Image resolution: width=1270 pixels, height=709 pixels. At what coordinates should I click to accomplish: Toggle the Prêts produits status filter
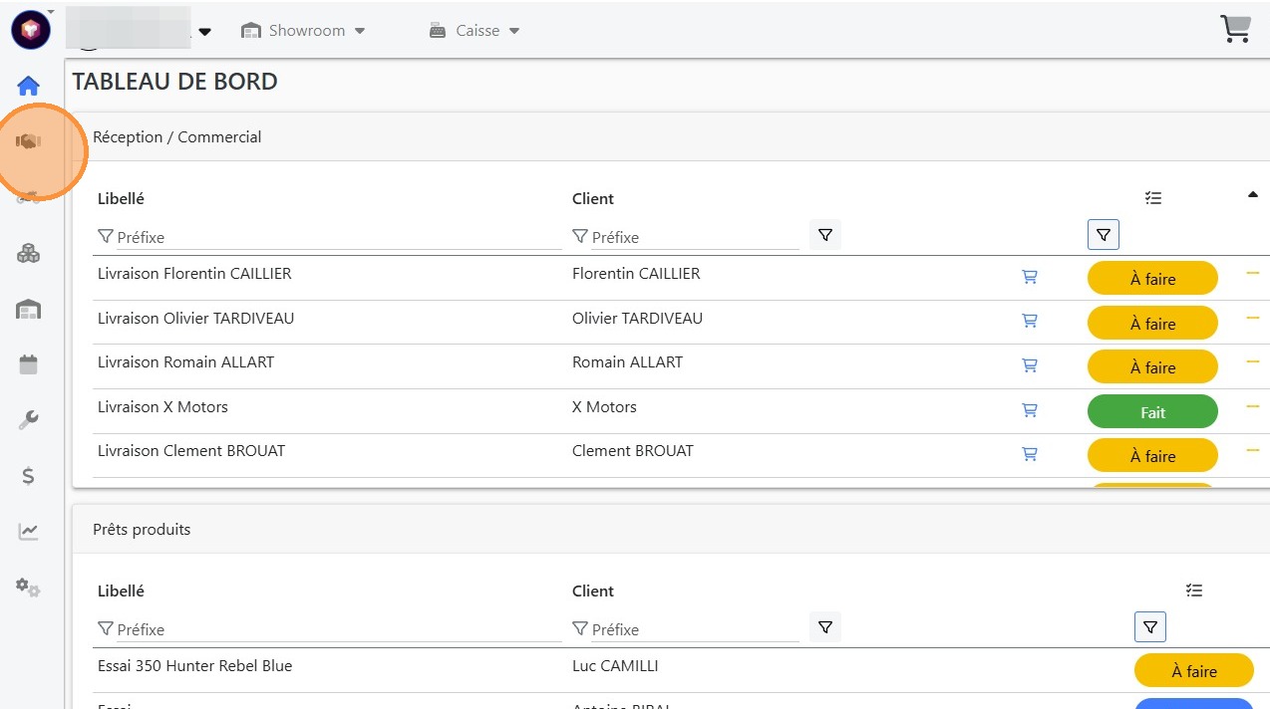pos(1149,627)
